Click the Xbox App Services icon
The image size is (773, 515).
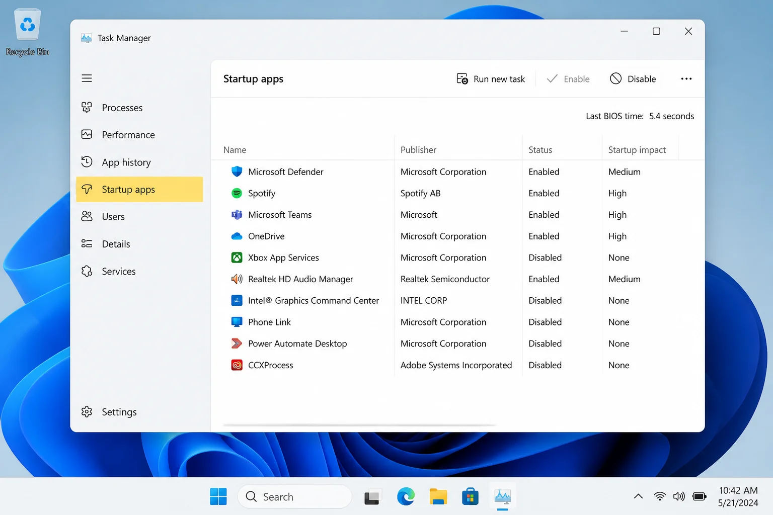tap(237, 257)
